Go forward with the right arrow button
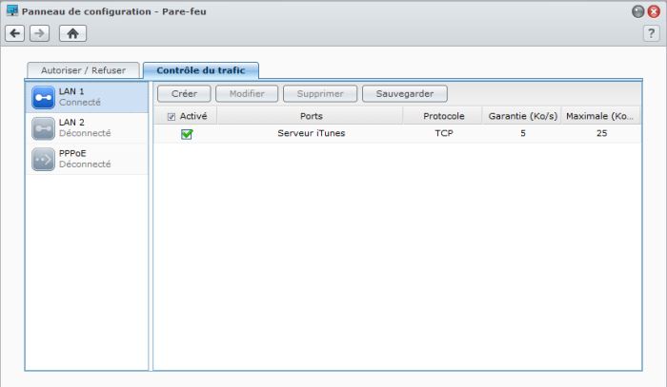Viewport: 667px width, 387px height. point(40,33)
